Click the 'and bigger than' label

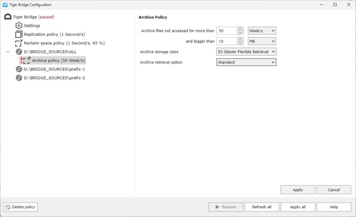click(200, 41)
